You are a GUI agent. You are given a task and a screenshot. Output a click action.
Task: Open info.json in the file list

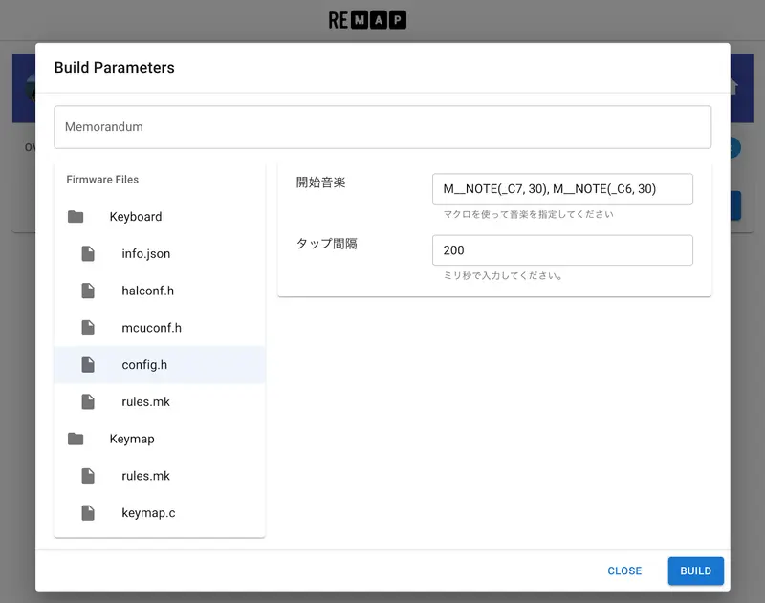[146, 254]
